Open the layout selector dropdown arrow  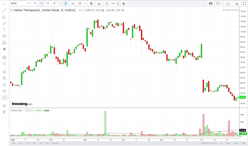pyautogui.click(x=221, y=3)
